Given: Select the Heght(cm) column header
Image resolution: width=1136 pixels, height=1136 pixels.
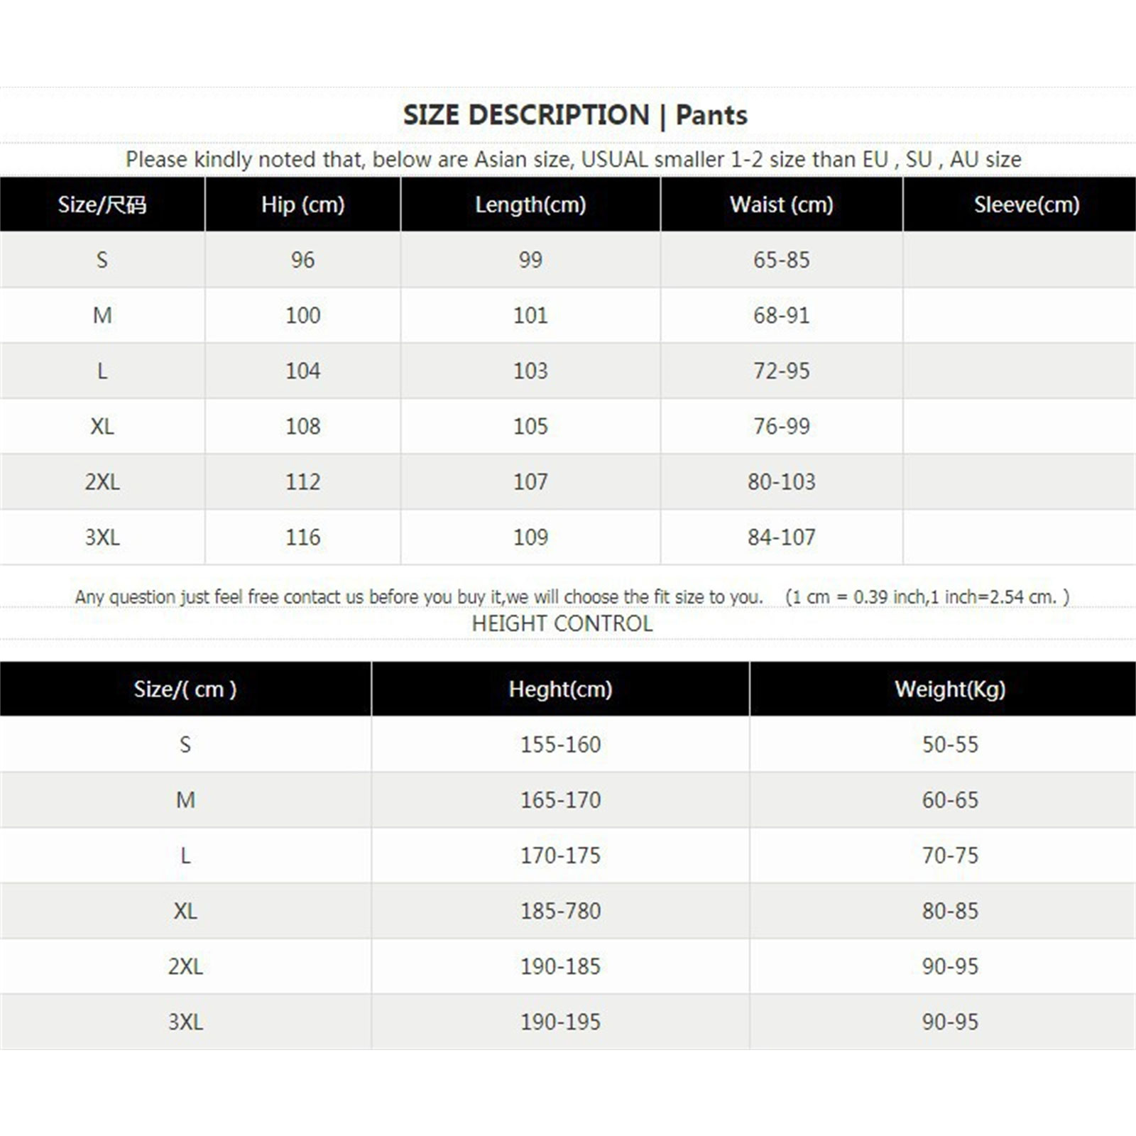Looking at the screenshot, I should (x=560, y=689).
